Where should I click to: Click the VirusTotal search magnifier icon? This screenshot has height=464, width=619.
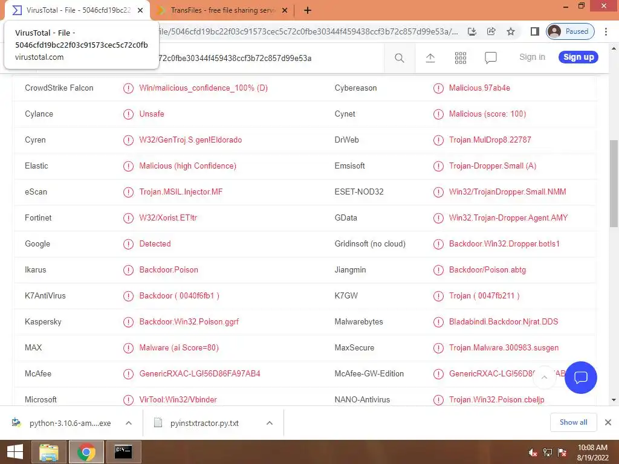pyautogui.click(x=399, y=58)
